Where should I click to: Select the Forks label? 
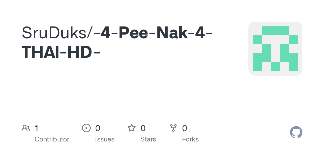[190, 139]
